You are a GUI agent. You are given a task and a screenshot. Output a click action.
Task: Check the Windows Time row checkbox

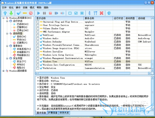38,61
